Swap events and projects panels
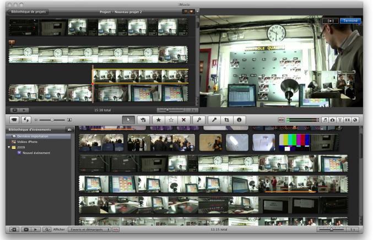Screen dimensions: 373x240 [x=26, y=120]
